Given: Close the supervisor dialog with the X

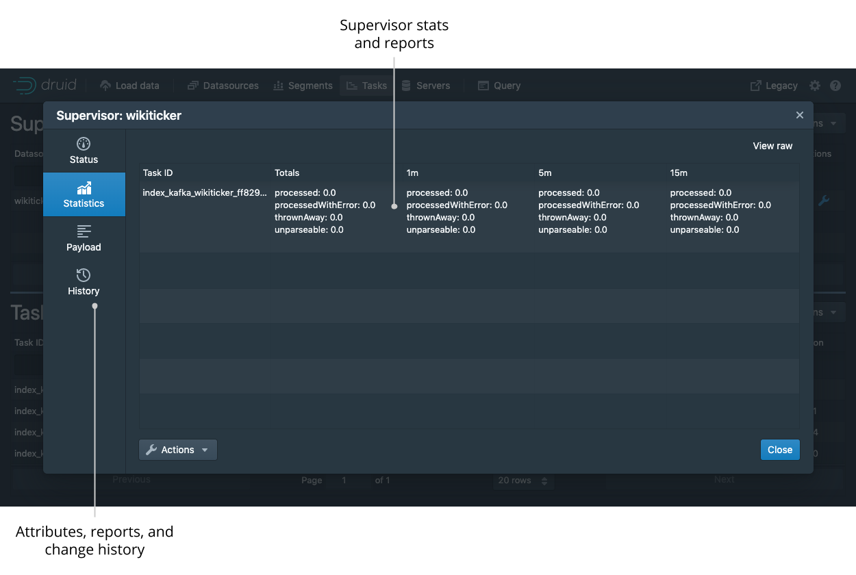Looking at the screenshot, I should (x=800, y=115).
